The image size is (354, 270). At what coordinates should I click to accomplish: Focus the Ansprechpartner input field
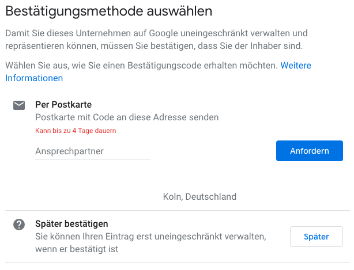tap(93, 151)
